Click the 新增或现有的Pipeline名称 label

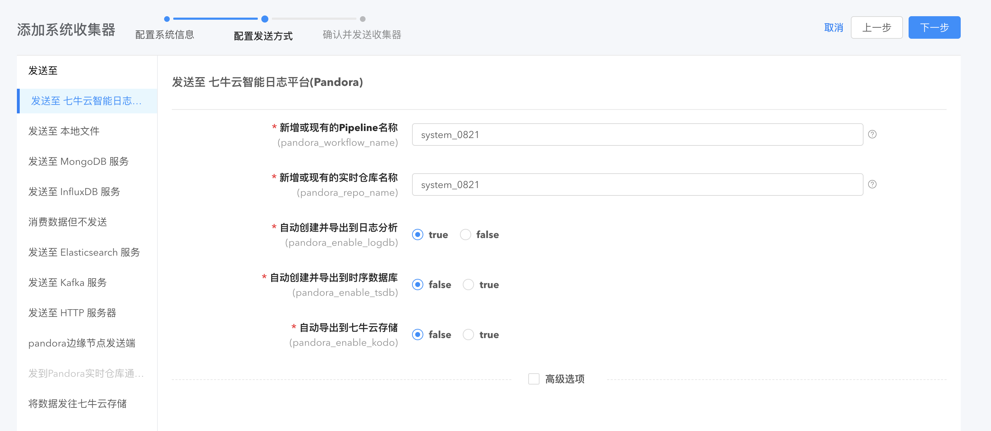click(338, 128)
